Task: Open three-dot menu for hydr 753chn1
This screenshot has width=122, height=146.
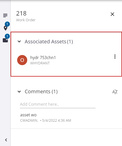Action: point(115,57)
